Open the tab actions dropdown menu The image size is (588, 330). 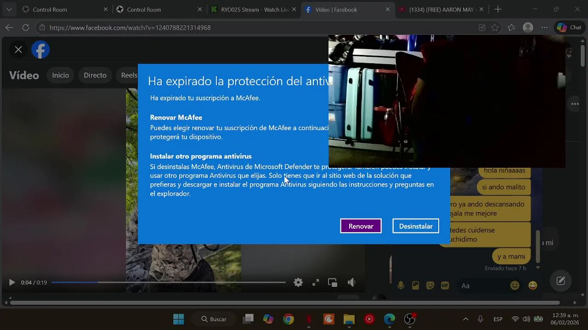(x=9, y=9)
